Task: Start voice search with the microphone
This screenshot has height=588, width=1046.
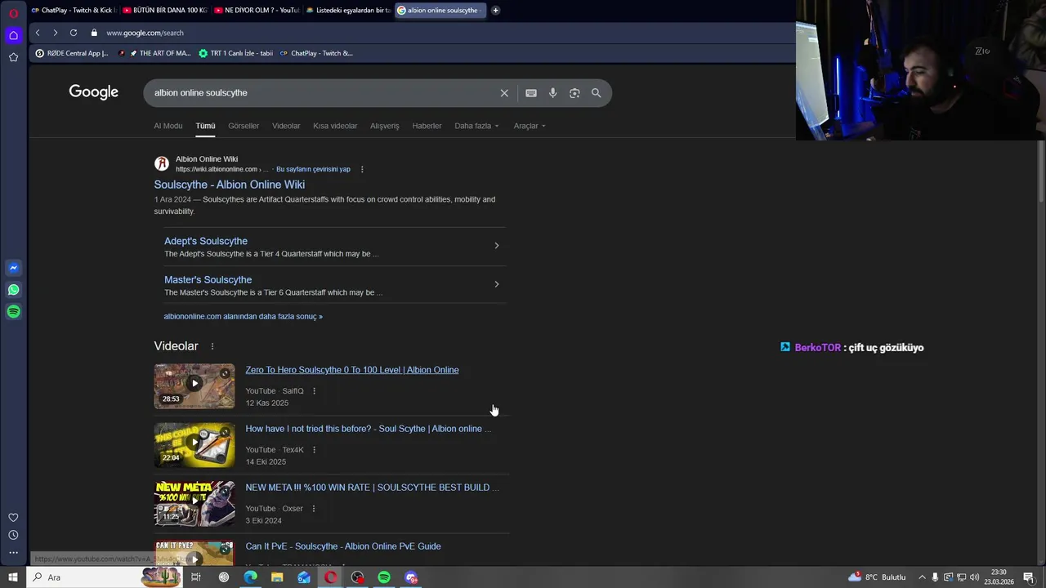Action: tap(553, 93)
